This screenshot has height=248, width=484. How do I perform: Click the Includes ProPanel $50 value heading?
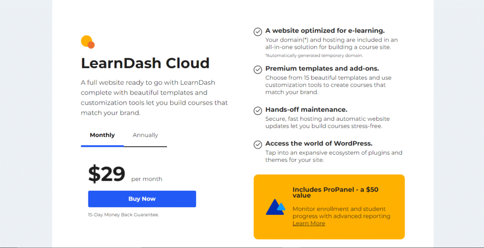click(x=336, y=192)
